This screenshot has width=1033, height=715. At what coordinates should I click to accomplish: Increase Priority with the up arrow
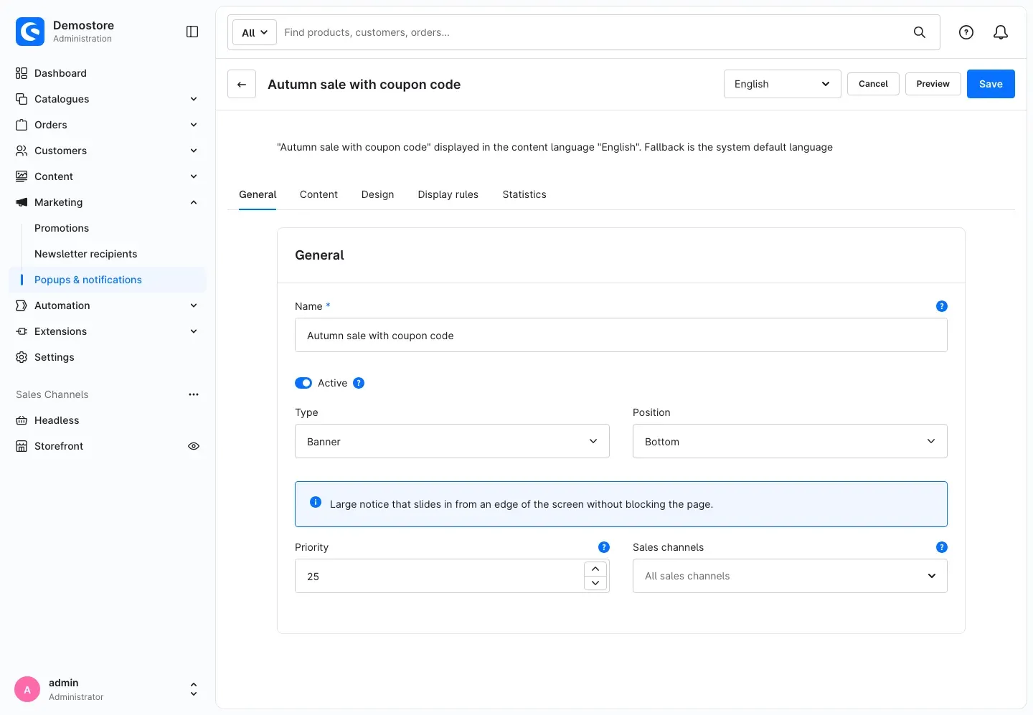click(595, 569)
